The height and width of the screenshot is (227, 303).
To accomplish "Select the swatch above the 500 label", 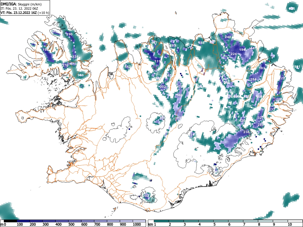I will pos(75,221).
